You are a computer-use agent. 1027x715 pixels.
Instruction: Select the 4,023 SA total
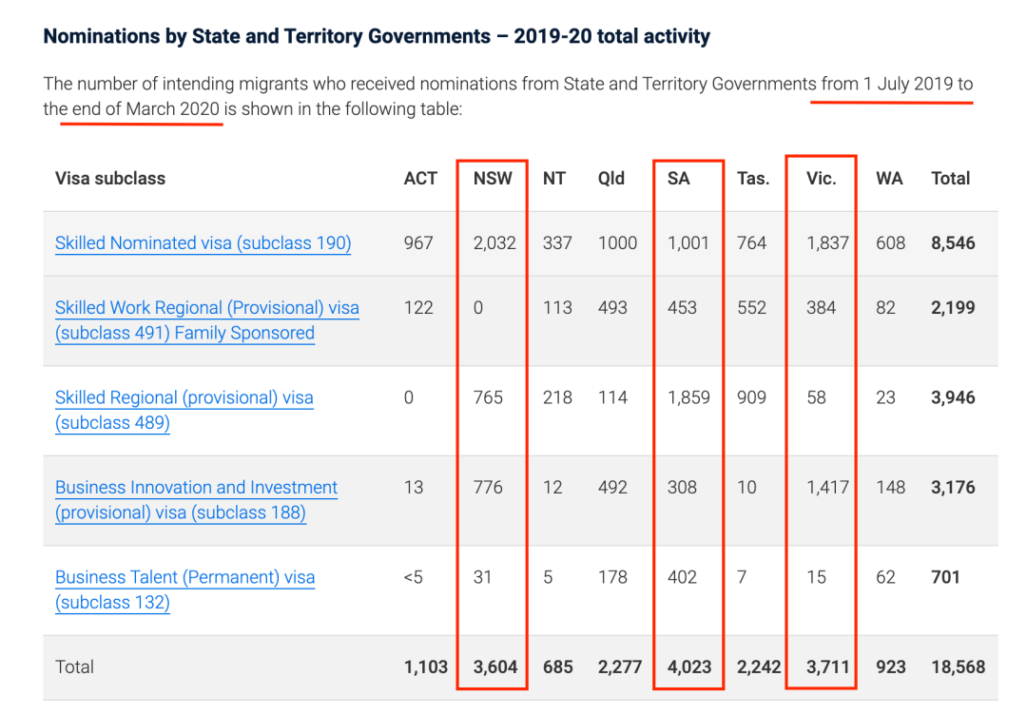coord(689,667)
